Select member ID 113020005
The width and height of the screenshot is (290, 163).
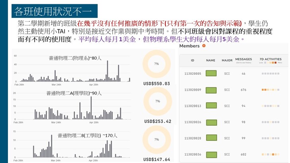[x=193, y=74]
